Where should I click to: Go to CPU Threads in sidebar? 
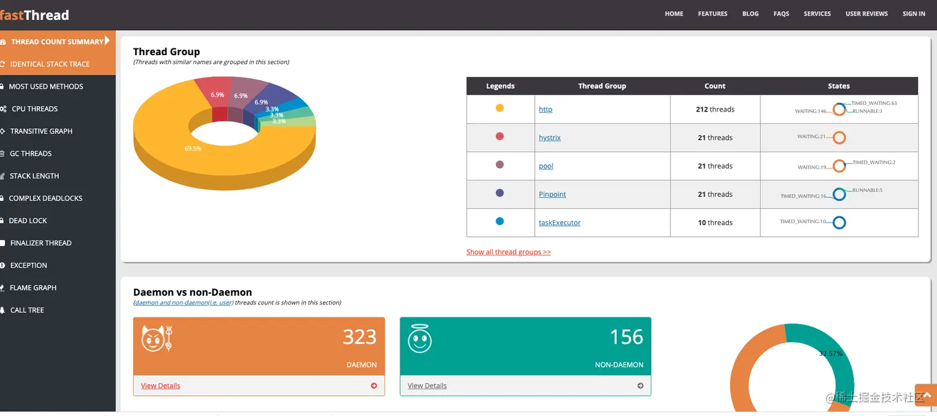click(x=34, y=108)
